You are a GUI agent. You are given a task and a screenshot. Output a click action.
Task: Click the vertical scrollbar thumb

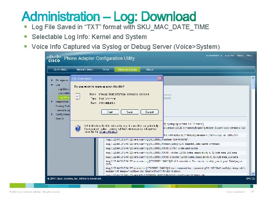coord(253,85)
